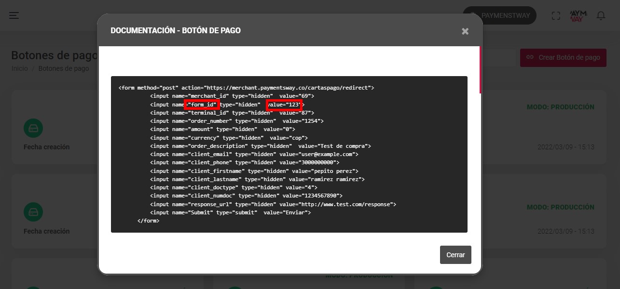
Task: Click the green card icon in second row
Action: (33, 212)
